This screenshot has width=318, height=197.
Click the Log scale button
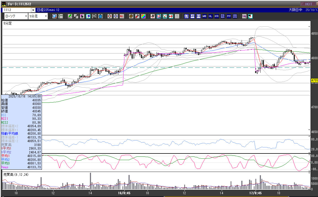pos(244,16)
